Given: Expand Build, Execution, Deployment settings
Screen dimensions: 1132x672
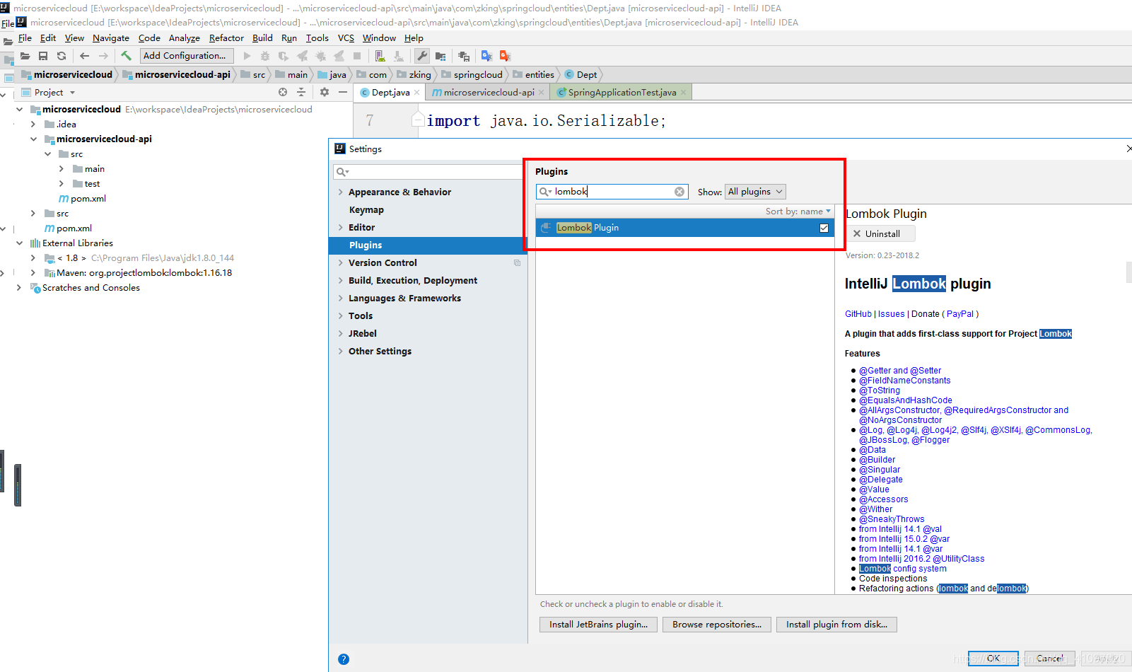Looking at the screenshot, I should [x=341, y=281].
